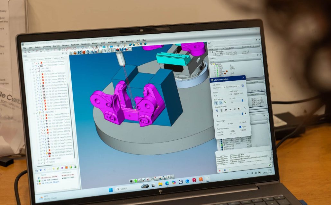Open the Workplane menu

(112, 42)
